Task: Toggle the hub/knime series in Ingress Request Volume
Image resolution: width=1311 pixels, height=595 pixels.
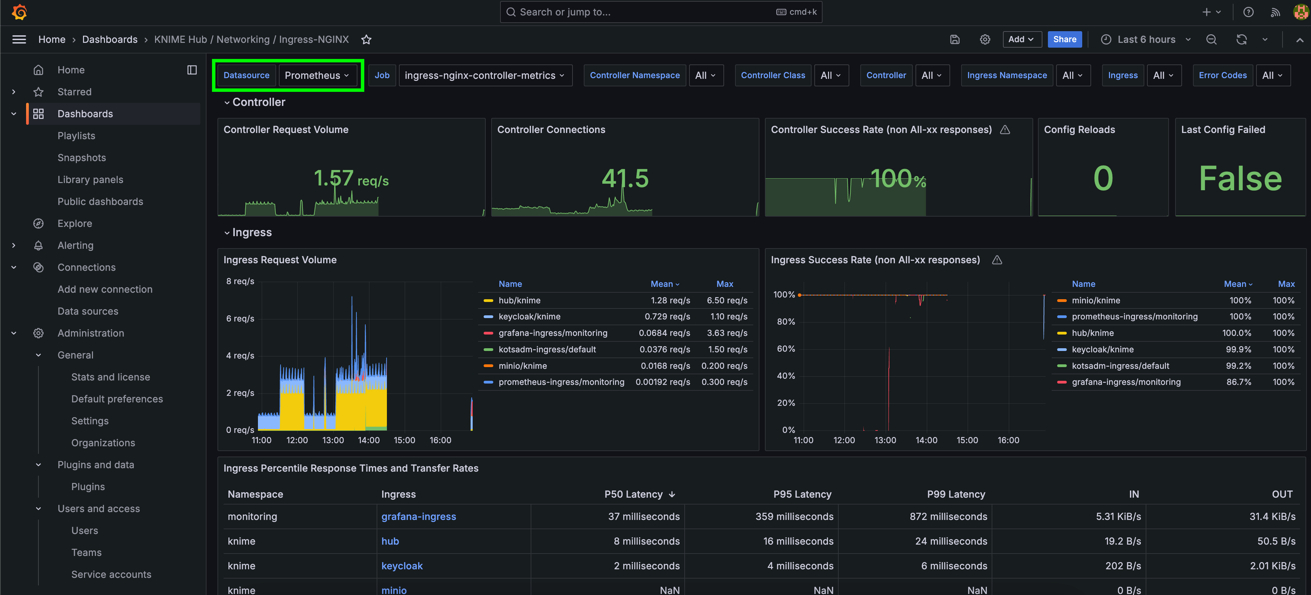Action: [x=519, y=300]
